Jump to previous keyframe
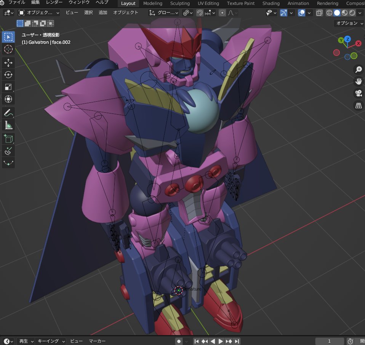 [x=205, y=341]
